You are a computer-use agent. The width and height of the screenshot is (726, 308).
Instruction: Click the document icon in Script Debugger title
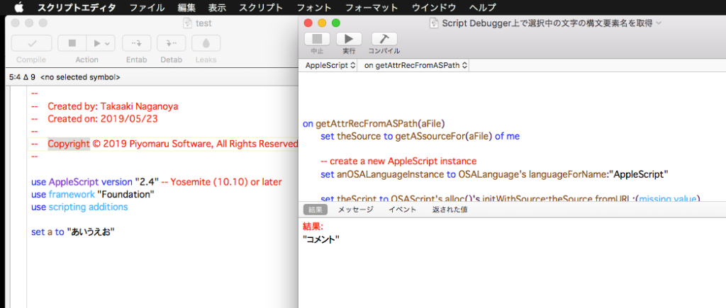click(x=435, y=23)
